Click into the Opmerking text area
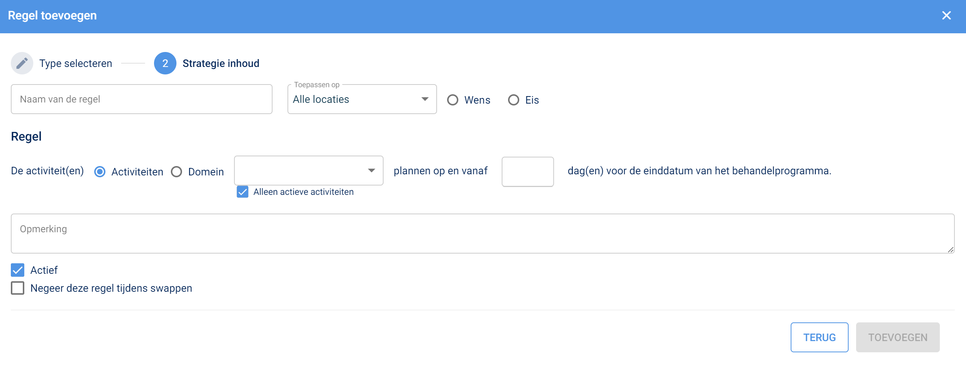 482,233
